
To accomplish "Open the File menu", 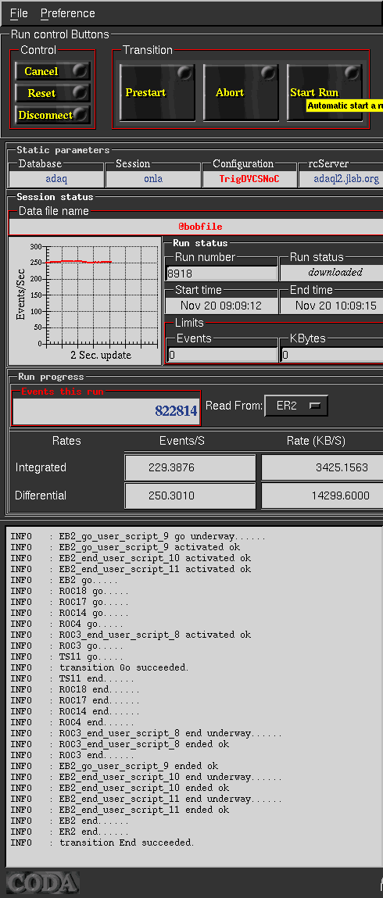I will click(x=19, y=13).
